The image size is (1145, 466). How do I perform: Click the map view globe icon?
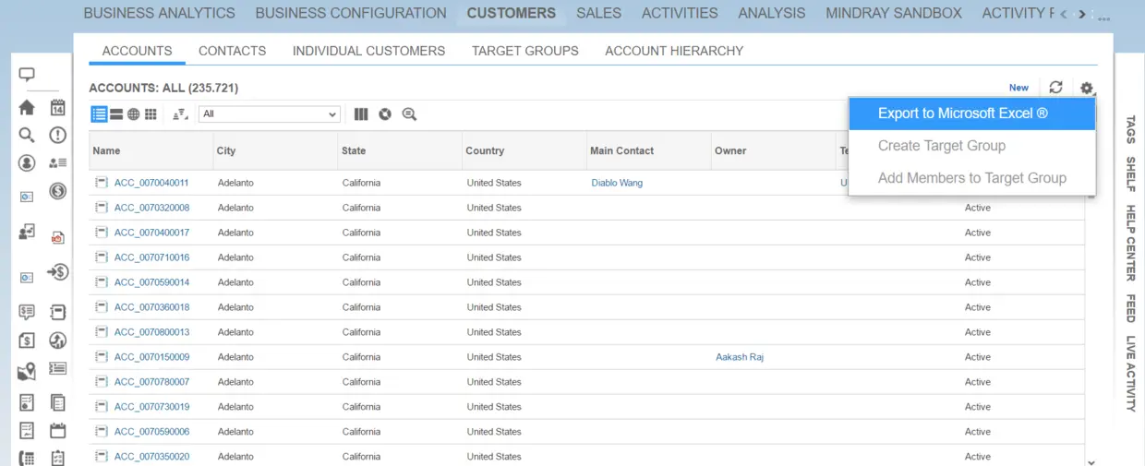(x=134, y=114)
